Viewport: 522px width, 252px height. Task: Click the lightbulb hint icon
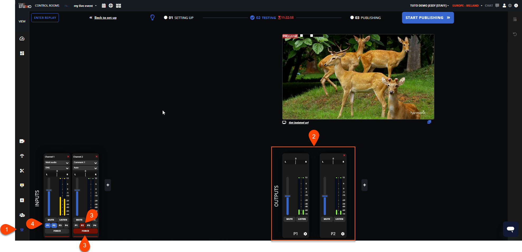[x=152, y=17]
